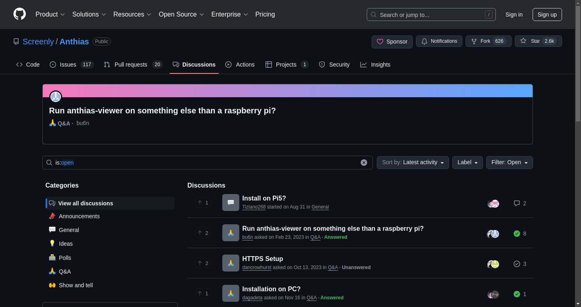The width and height of the screenshot is (581, 307).
Task: Switch to the Projects tab
Action: pos(287,65)
